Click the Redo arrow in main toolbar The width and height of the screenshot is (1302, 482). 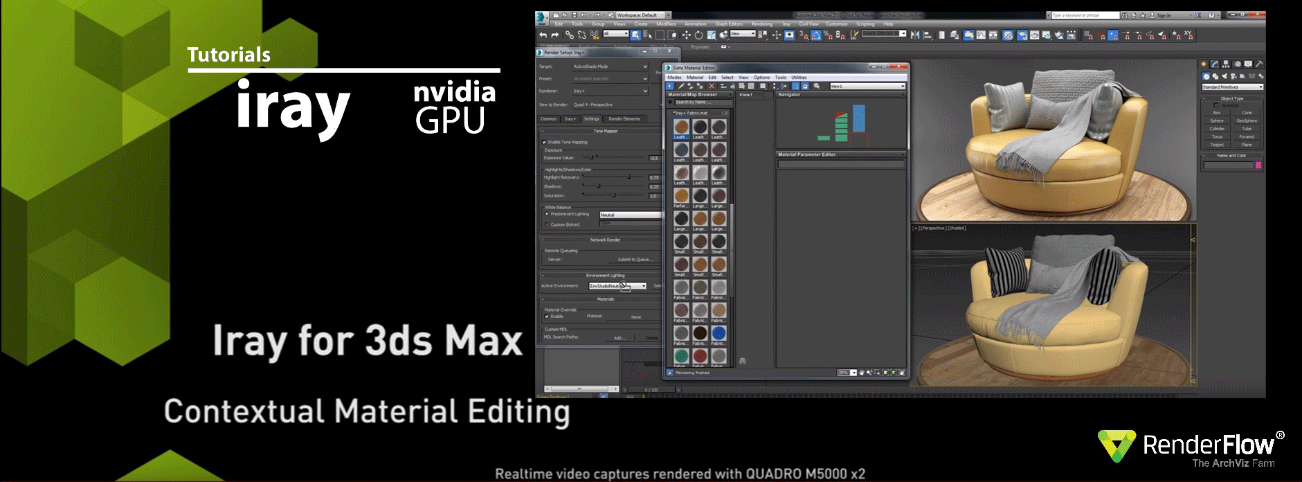(554, 35)
